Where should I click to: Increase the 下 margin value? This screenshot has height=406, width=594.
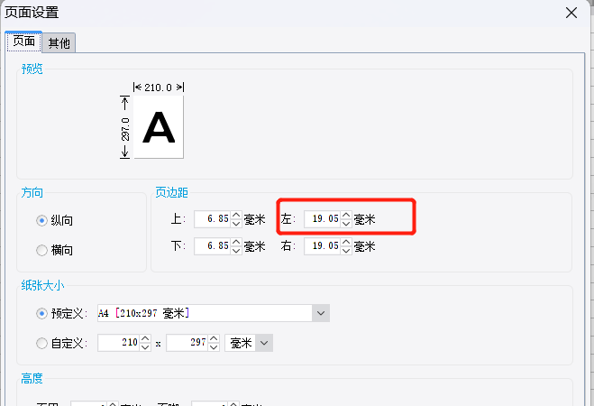236,242
